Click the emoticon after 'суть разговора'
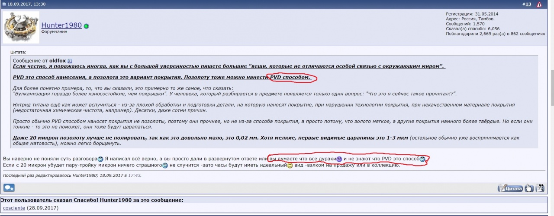Screen dimensions: 554x216 100,159
